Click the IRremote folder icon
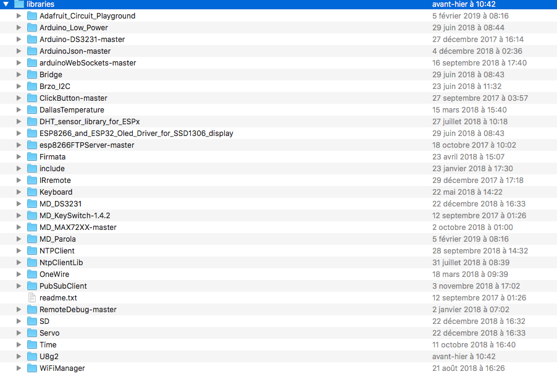The height and width of the screenshot is (374, 557). tap(32, 181)
